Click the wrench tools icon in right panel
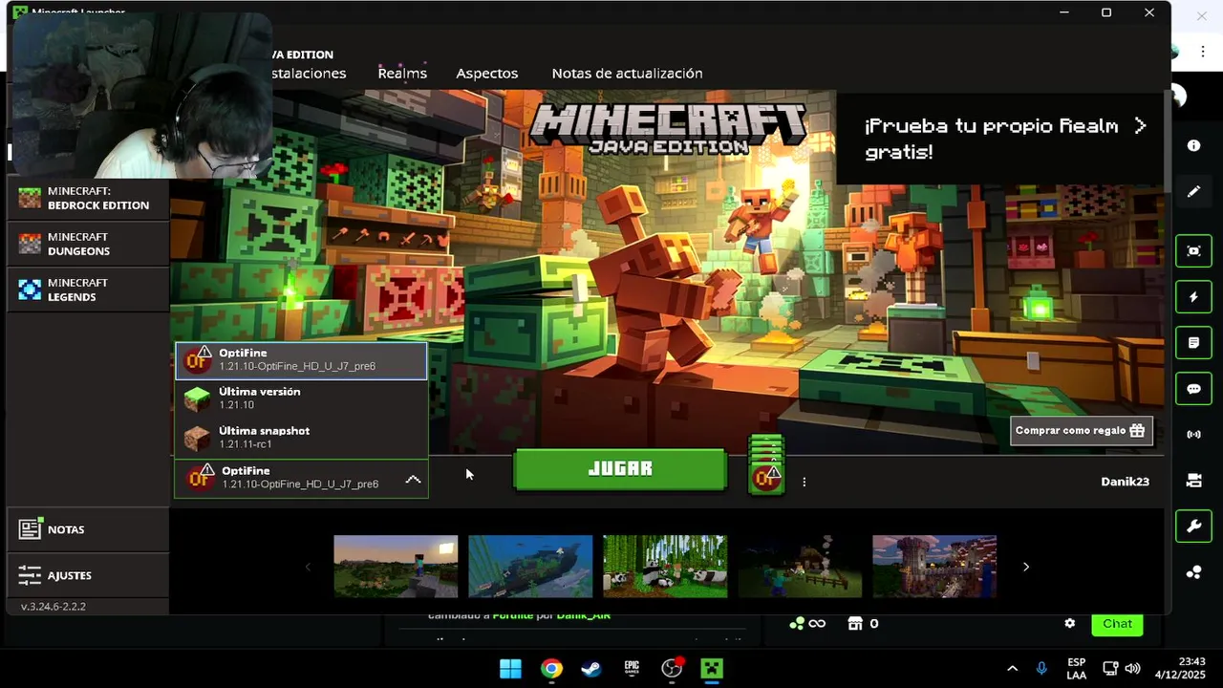1223x688 pixels. pos(1193,527)
